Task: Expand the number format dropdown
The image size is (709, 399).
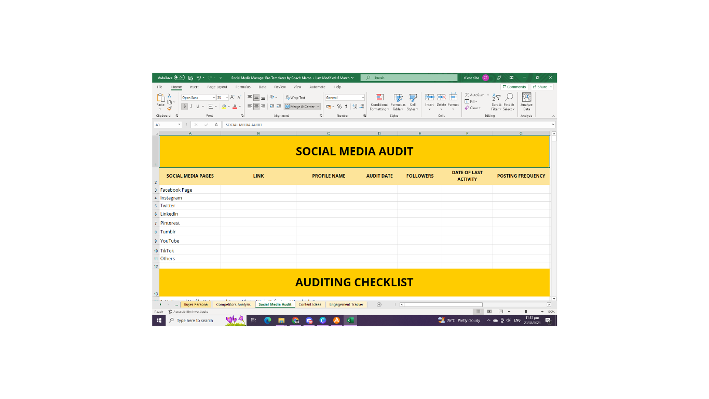Action: pyautogui.click(x=363, y=97)
